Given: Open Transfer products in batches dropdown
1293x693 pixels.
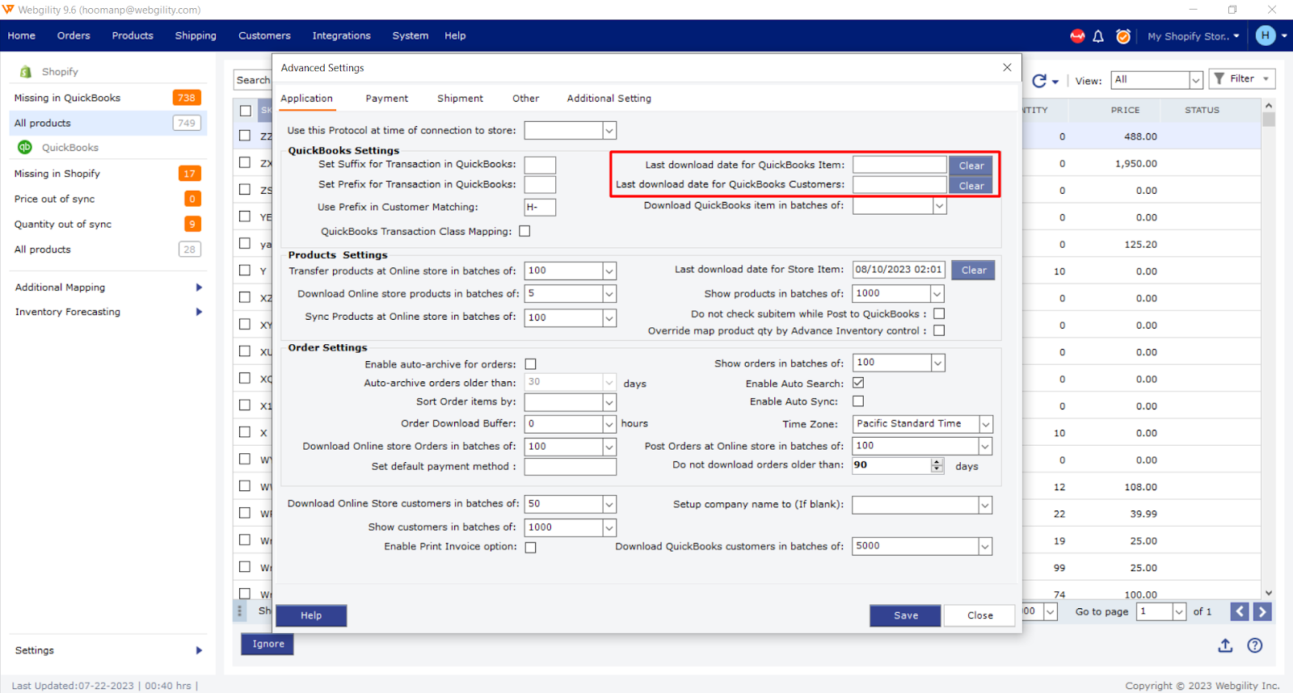Looking at the screenshot, I should 609,271.
